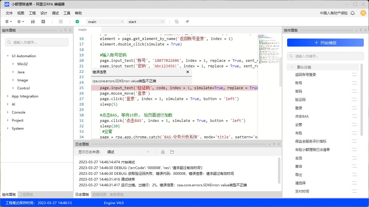Close the 日志面板 panel
This screenshot has height=207, width=369.
point(279,144)
